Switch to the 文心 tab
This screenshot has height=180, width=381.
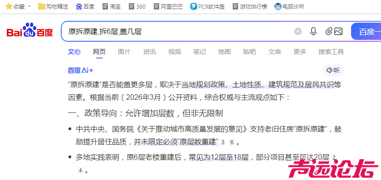pos(74,52)
